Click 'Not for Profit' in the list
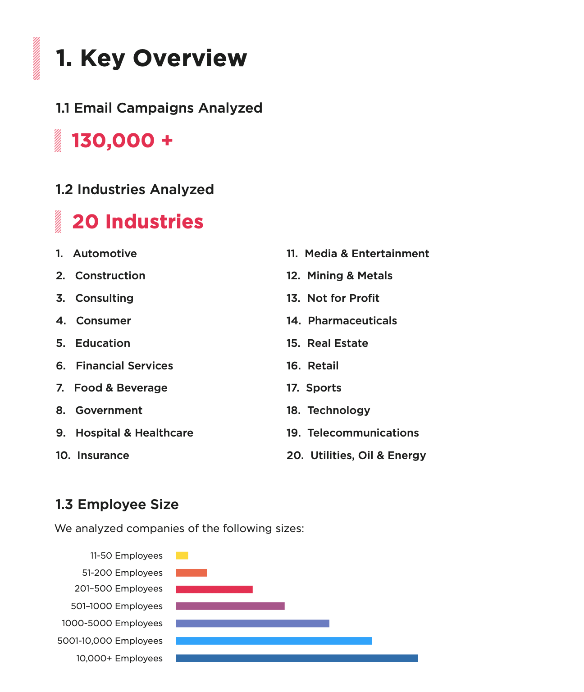584x692 pixels. pyautogui.click(x=343, y=298)
